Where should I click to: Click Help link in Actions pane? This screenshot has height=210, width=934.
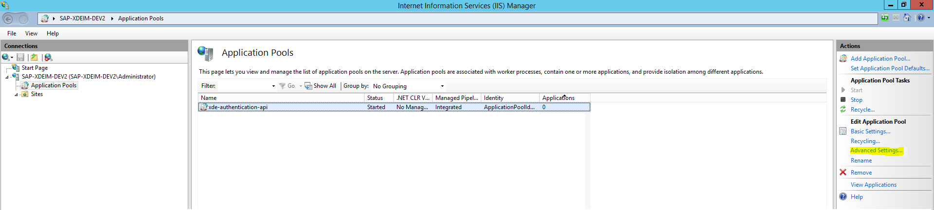(x=857, y=197)
